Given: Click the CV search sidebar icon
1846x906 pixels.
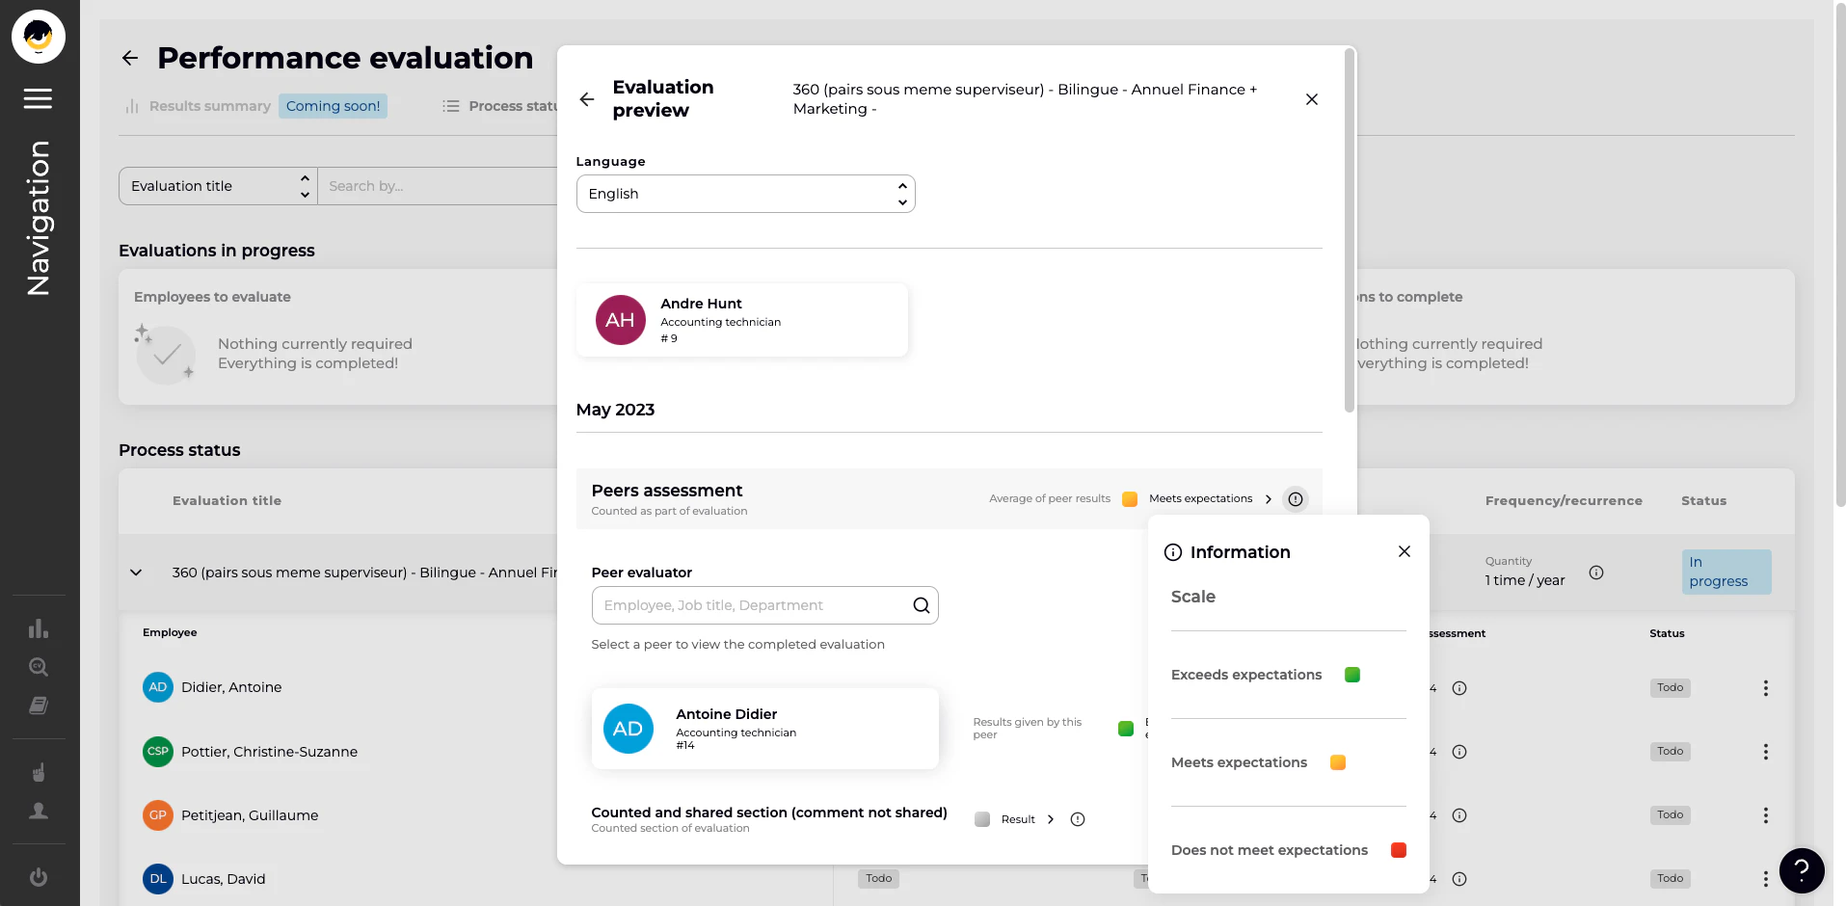Looking at the screenshot, I should [39, 667].
